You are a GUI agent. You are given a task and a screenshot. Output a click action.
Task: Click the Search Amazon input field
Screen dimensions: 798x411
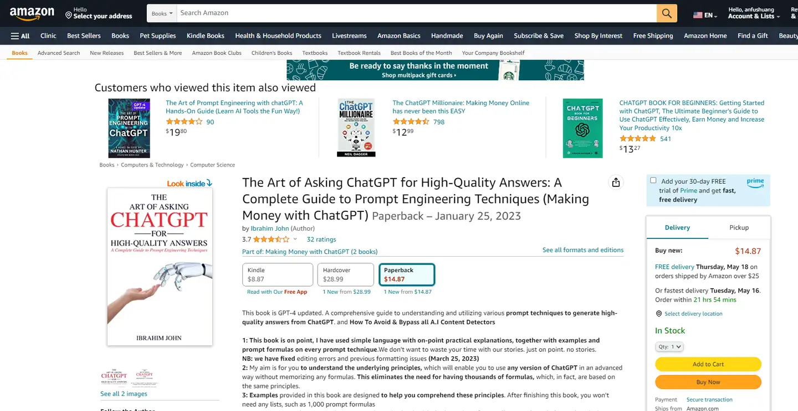tap(417, 13)
